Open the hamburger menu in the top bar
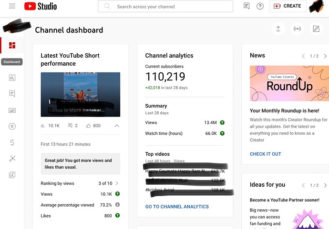Viewport: 329px width, 229px height. coord(12,6)
